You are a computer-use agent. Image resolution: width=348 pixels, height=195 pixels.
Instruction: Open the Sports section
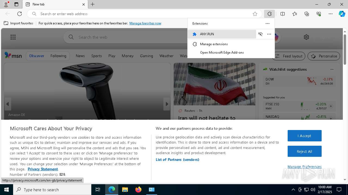97,56
